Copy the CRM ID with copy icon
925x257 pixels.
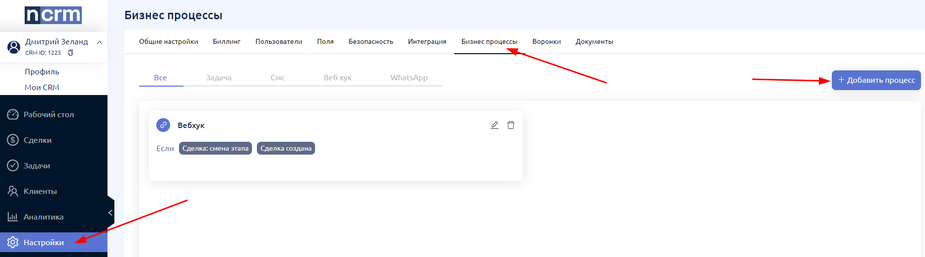click(x=71, y=53)
